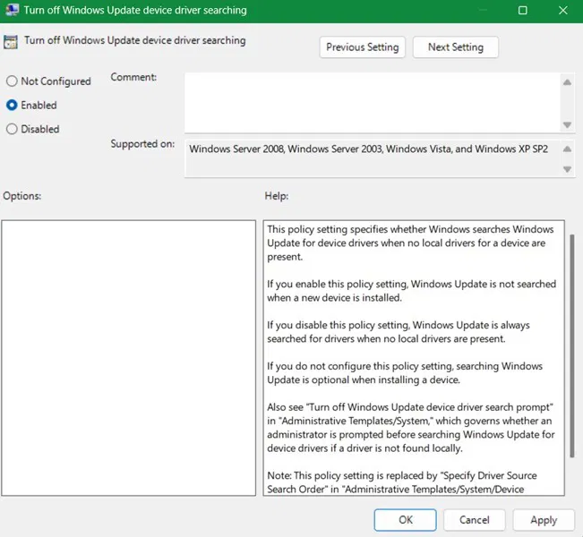The image size is (583, 537).
Task: Click the Cancel button
Action: (x=474, y=519)
